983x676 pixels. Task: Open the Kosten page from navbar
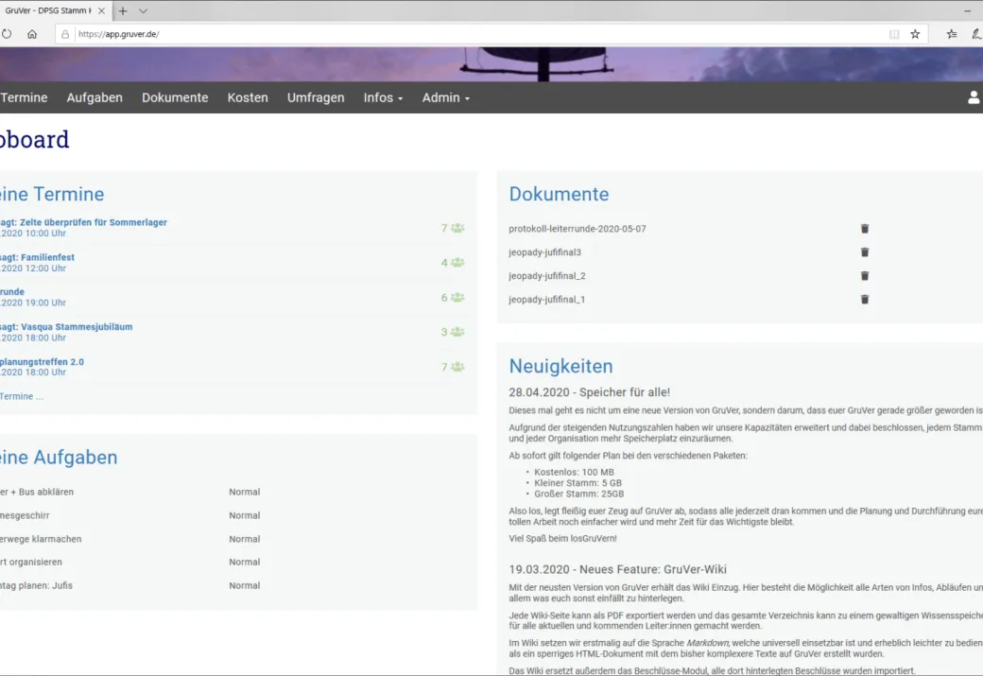tap(248, 97)
